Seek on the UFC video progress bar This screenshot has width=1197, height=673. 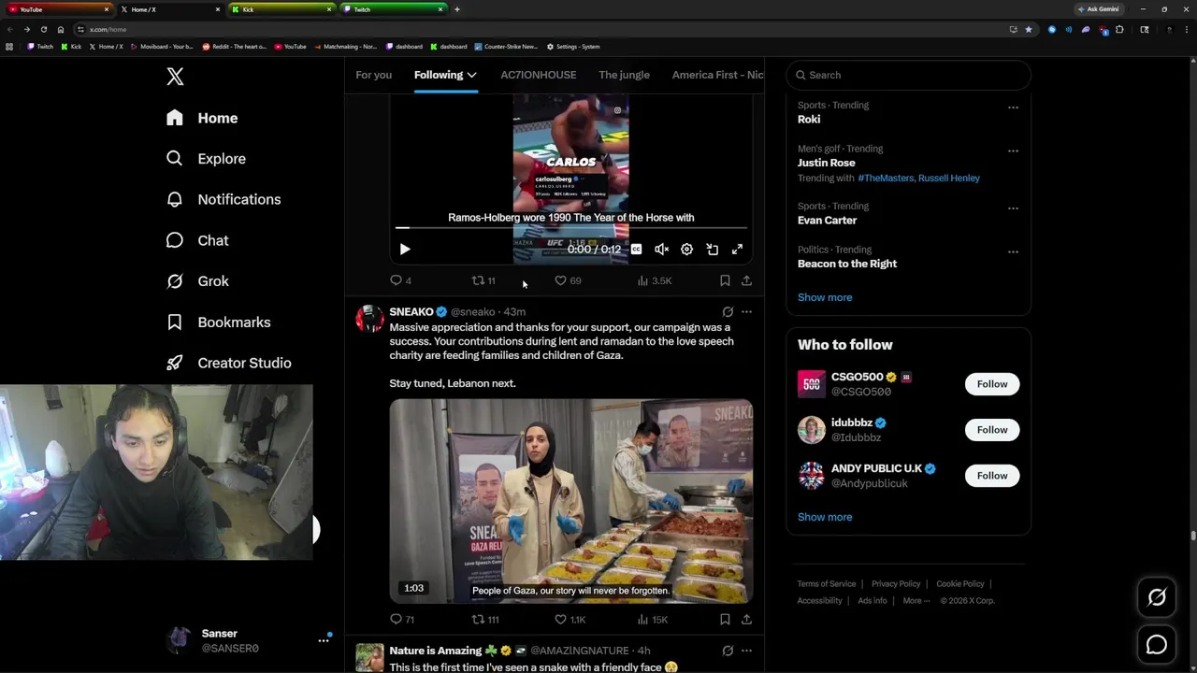pos(570,227)
